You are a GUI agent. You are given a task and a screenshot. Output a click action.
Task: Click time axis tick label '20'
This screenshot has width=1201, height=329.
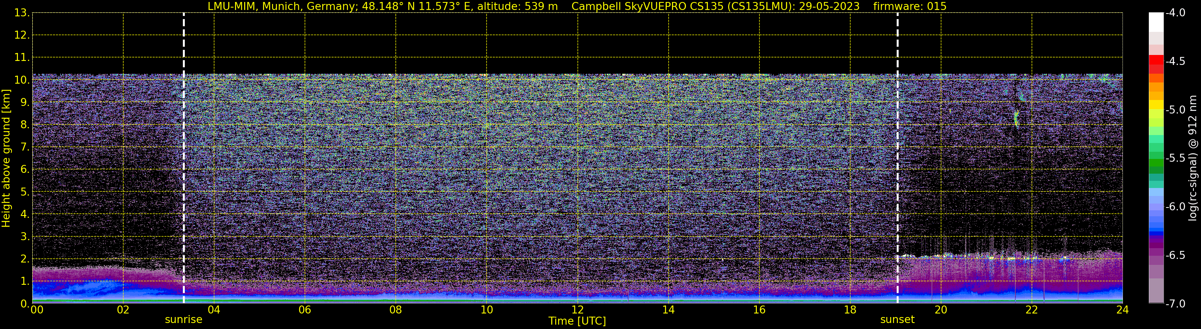pyautogui.click(x=941, y=310)
